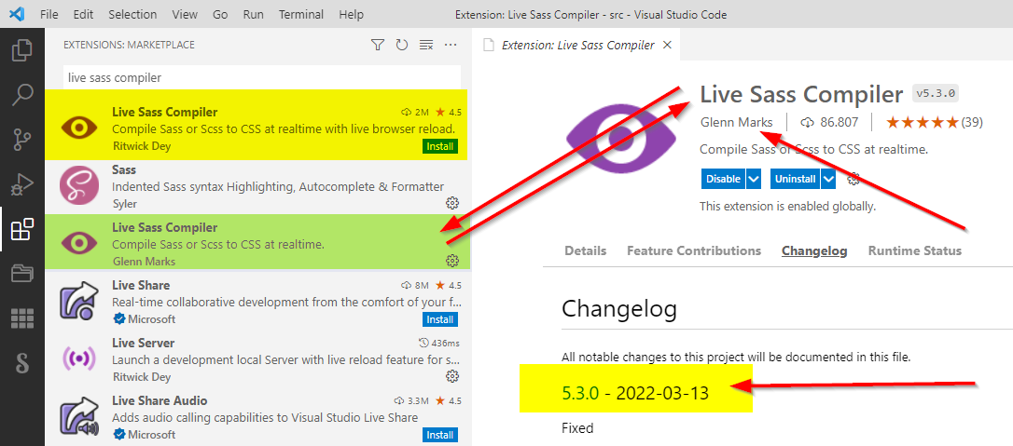Open settings gear on extension detail page
The width and height of the screenshot is (1013, 446).
(853, 179)
